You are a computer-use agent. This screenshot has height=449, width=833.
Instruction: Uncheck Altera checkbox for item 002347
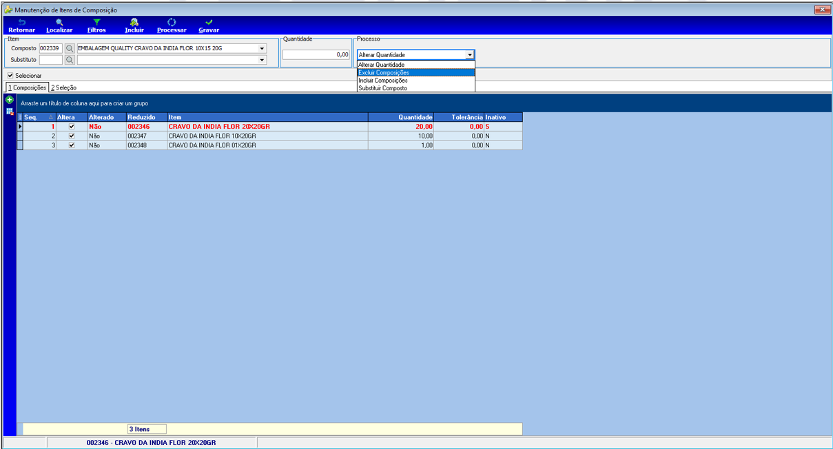72,136
